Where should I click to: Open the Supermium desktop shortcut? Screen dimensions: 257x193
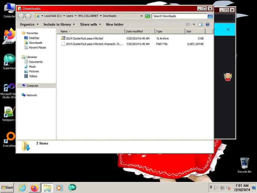[9, 62]
